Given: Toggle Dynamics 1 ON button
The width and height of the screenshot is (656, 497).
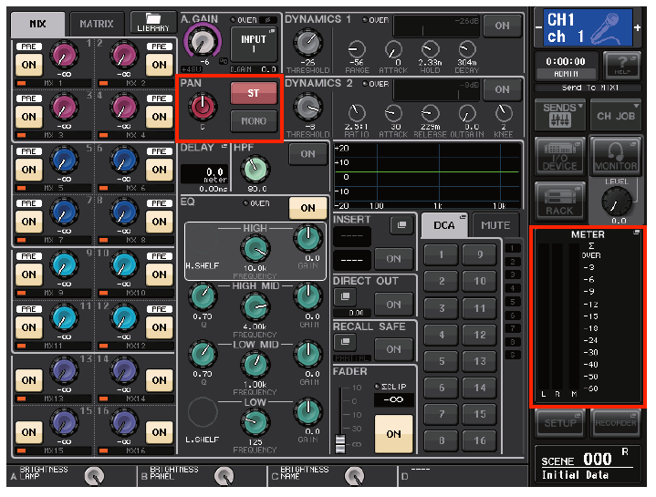Looking at the screenshot, I should pyautogui.click(x=502, y=26).
